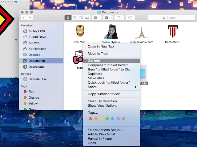Choose Add to Wunderlist

(111, 134)
